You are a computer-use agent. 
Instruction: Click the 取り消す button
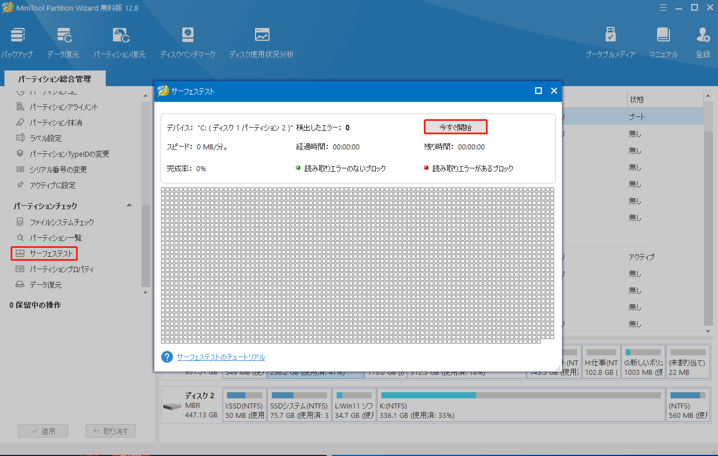click(x=111, y=431)
